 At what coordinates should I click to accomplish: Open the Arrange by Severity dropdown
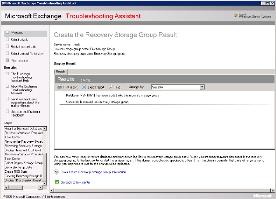point(202,87)
